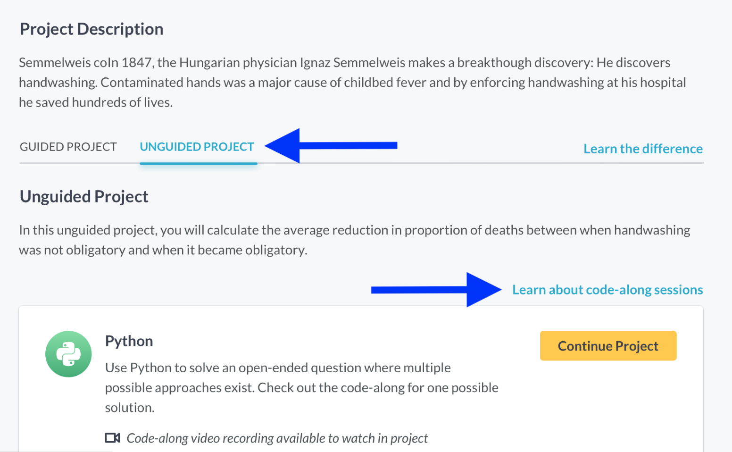This screenshot has width=732, height=452.
Task: Click the Project Description heading
Action: [91, 29]
